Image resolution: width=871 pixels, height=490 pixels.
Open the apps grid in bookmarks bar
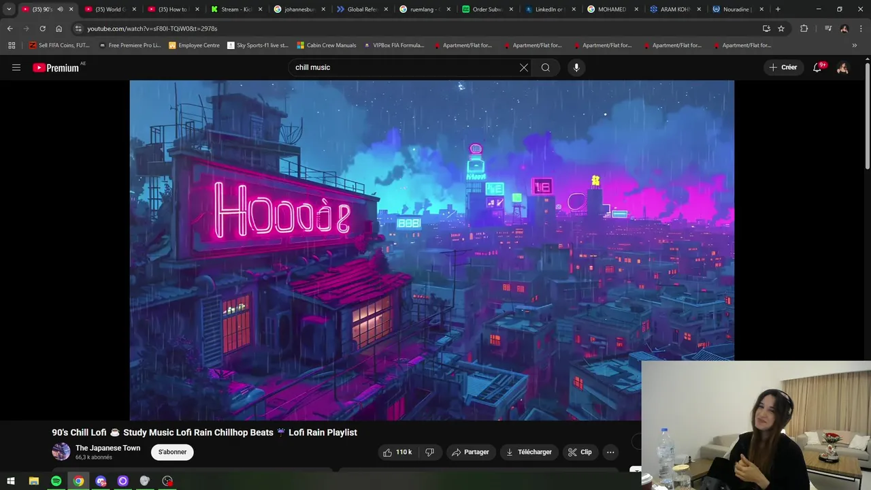pos(12,46)
